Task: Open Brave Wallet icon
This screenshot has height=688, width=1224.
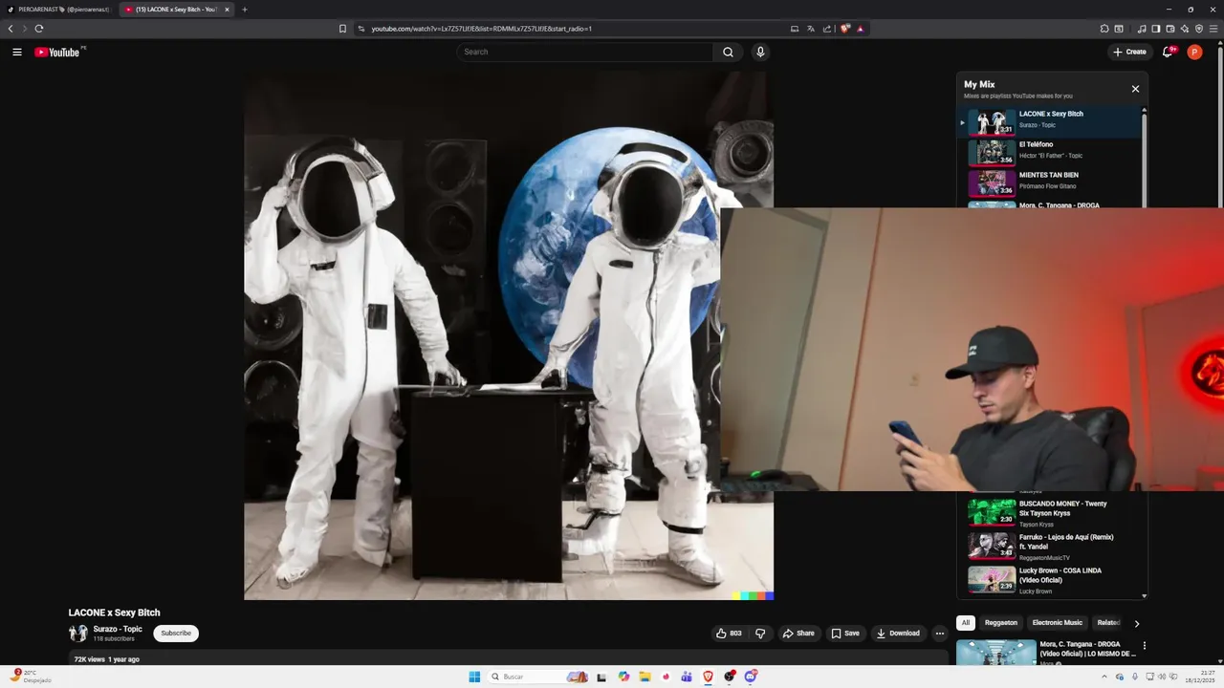Action: pyautogui.click(x=1170, y=29)
